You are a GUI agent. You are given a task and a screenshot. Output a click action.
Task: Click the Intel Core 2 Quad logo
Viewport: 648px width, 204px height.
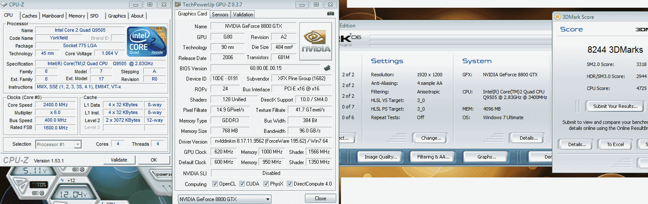click(x=146, y=42)
